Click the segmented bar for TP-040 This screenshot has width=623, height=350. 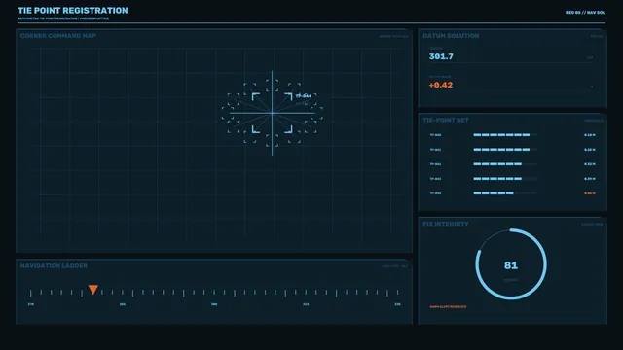click(505, 135)
